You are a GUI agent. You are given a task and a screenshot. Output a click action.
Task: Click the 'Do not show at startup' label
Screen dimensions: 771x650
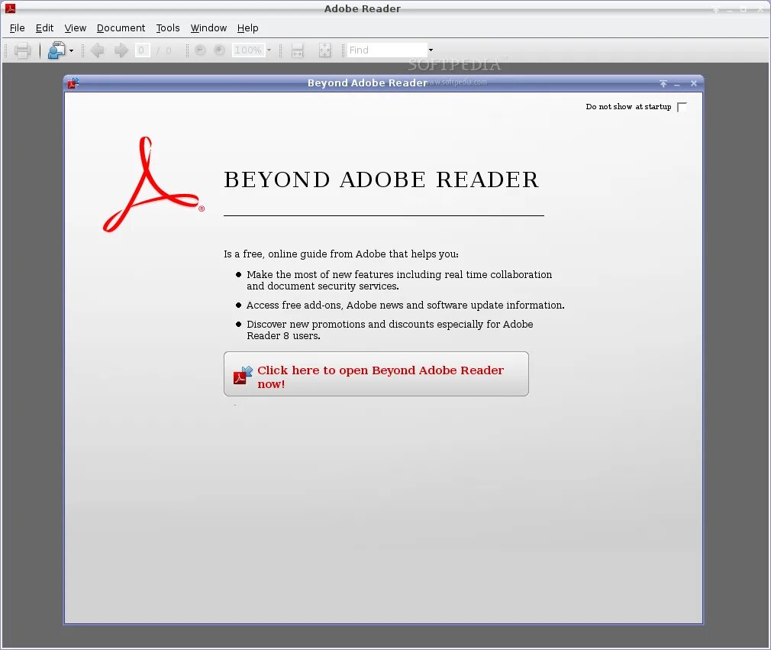pyautogui.click(x=628, y=107)
